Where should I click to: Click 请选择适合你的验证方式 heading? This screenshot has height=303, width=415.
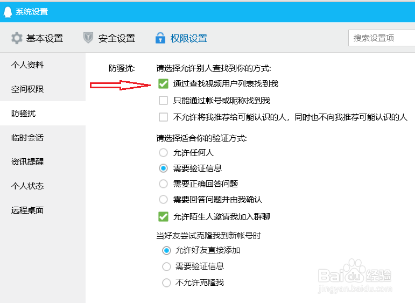tap(201, 138)
